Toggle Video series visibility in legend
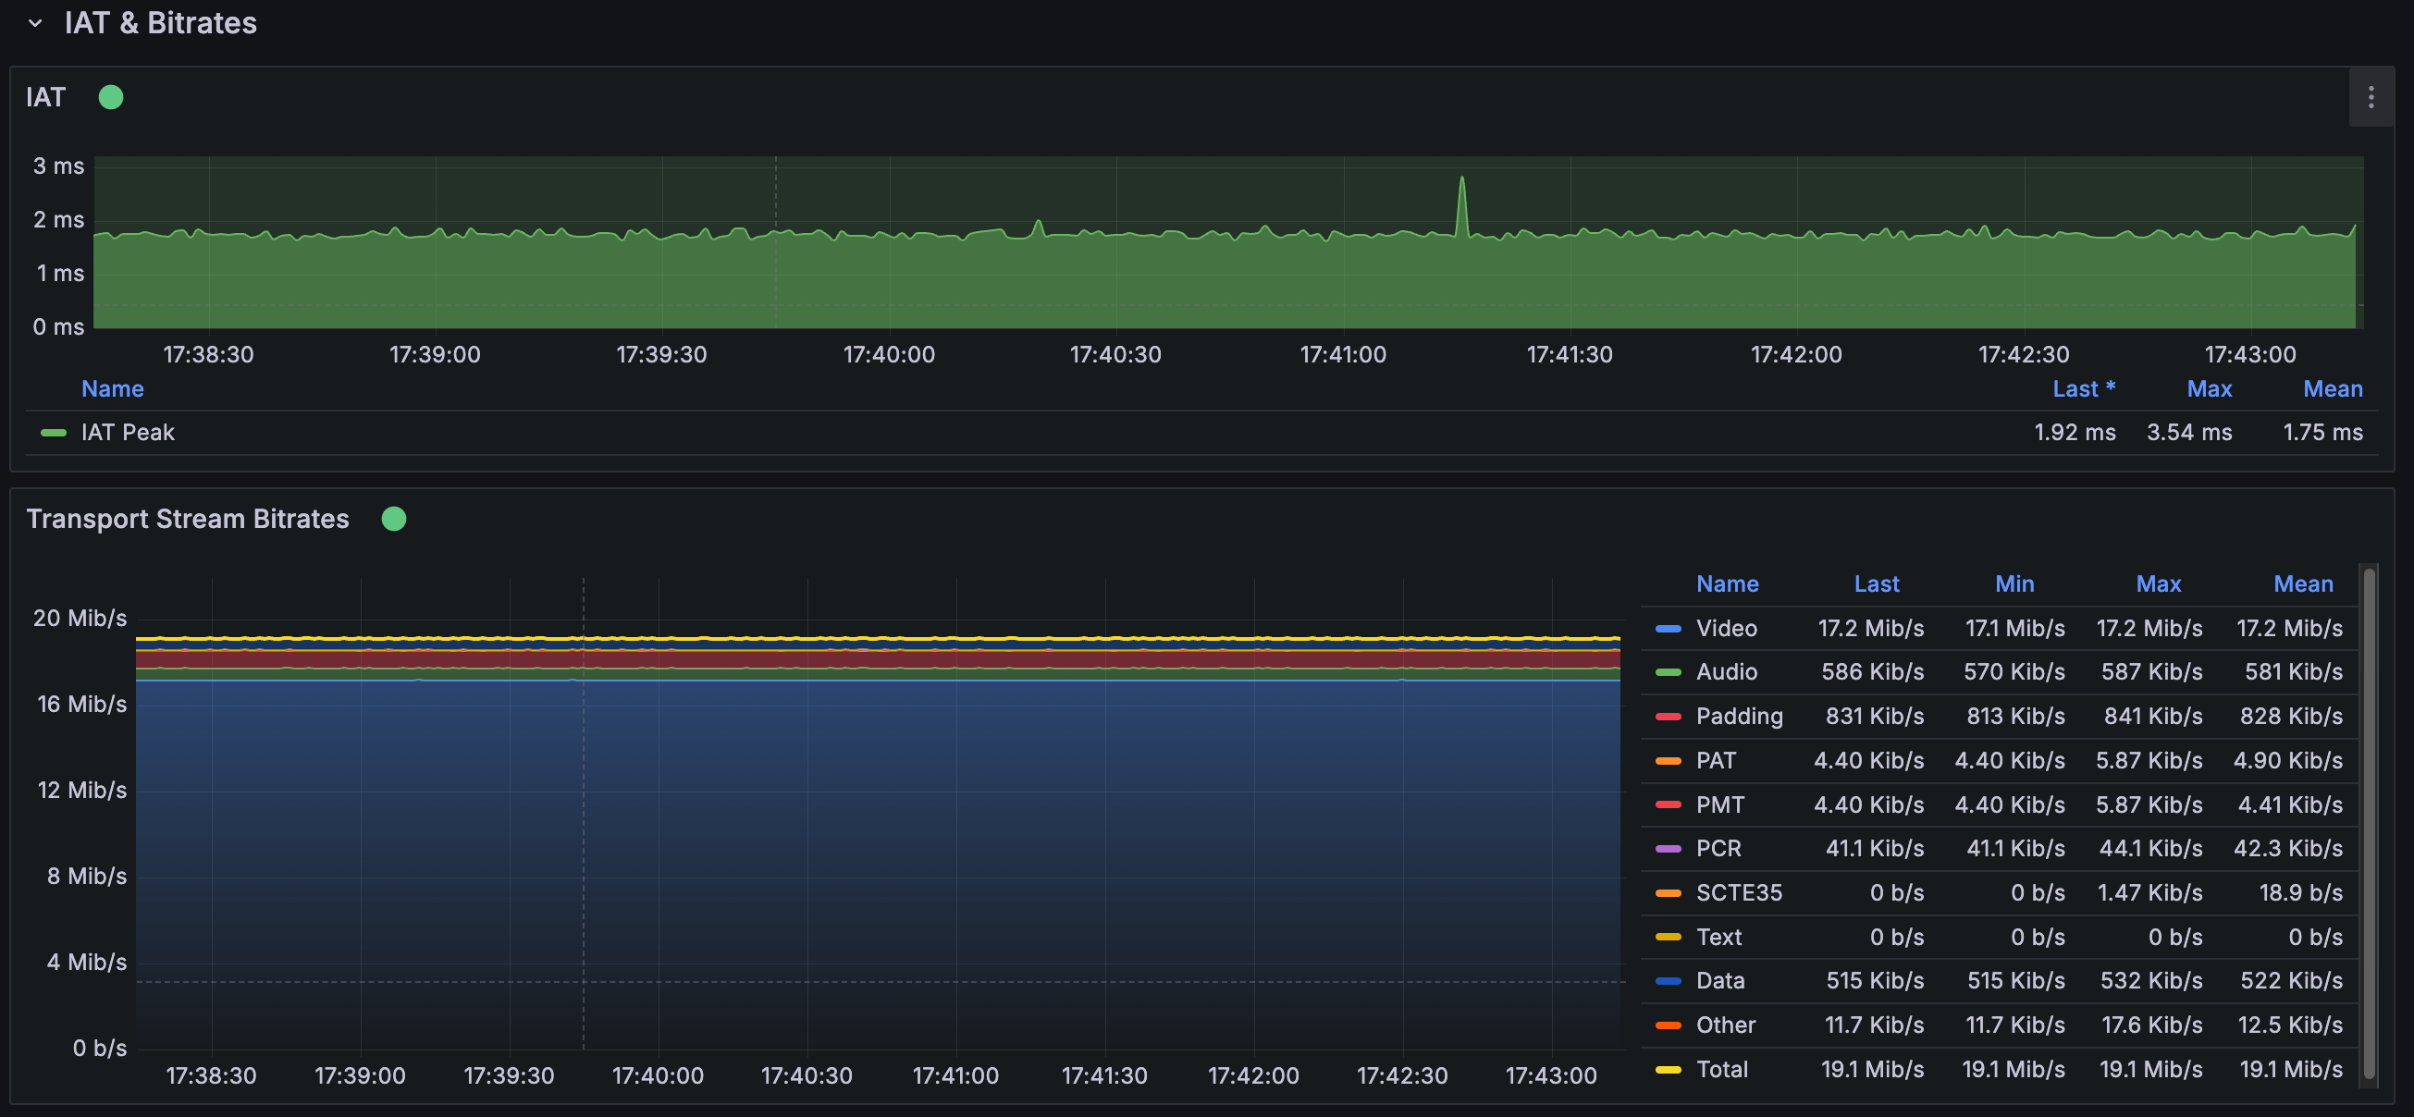 (x=1725, y=628)
